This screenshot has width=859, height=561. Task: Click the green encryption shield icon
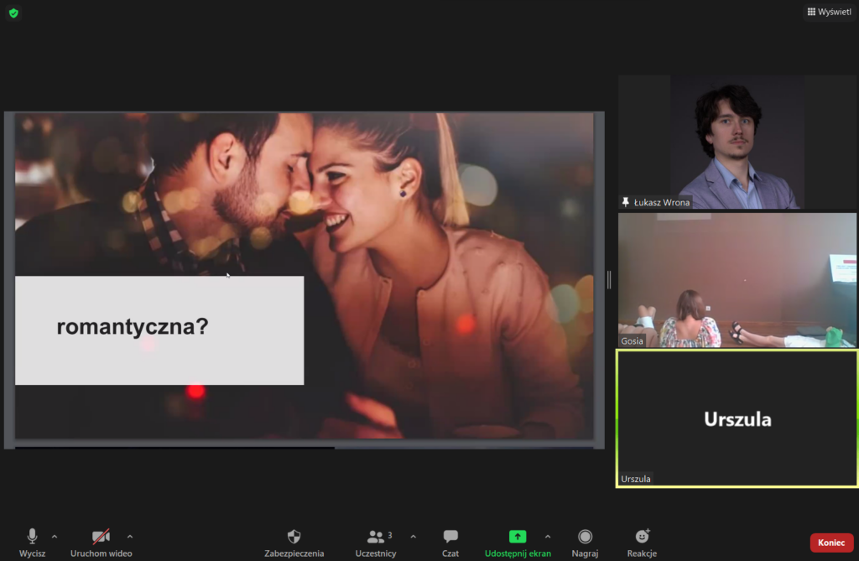click(x=13, y=13)
